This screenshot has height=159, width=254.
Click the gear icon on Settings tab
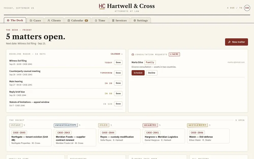pos(135,21)
